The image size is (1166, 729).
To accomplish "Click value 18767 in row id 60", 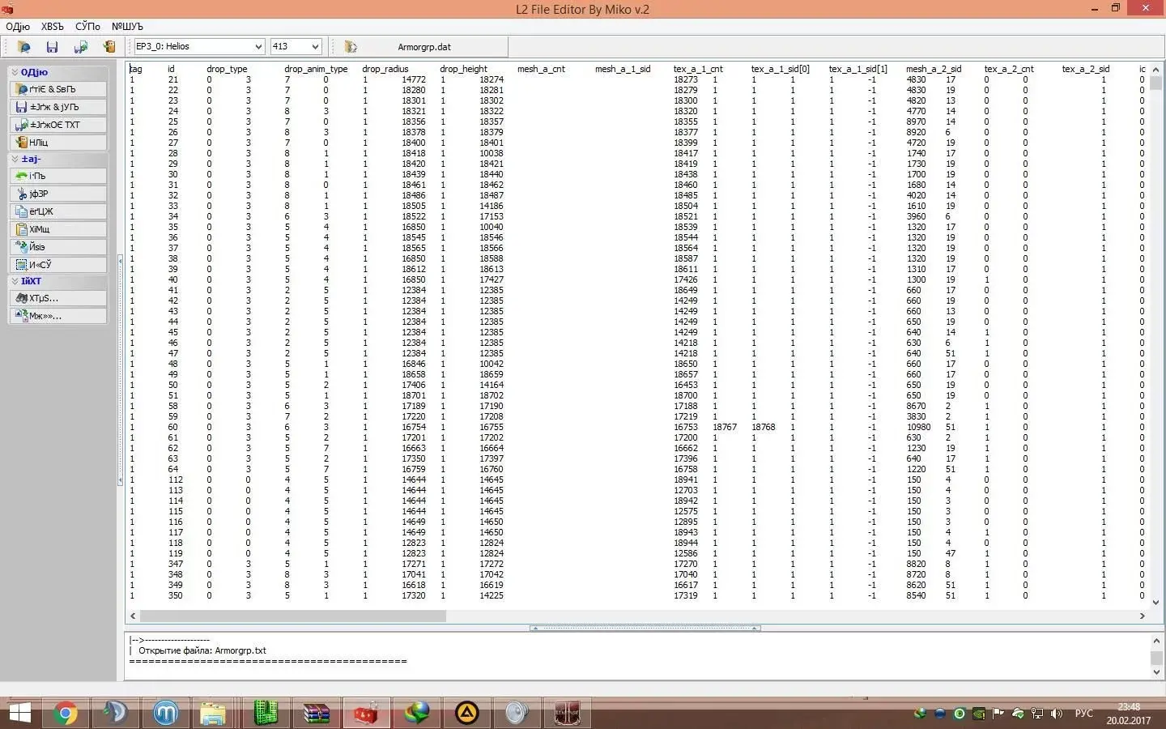I will pos(725,427).
